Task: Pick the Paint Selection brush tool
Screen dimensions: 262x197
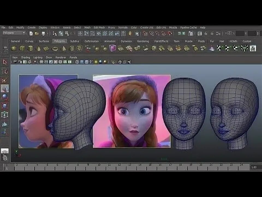Action: (5, 80)
